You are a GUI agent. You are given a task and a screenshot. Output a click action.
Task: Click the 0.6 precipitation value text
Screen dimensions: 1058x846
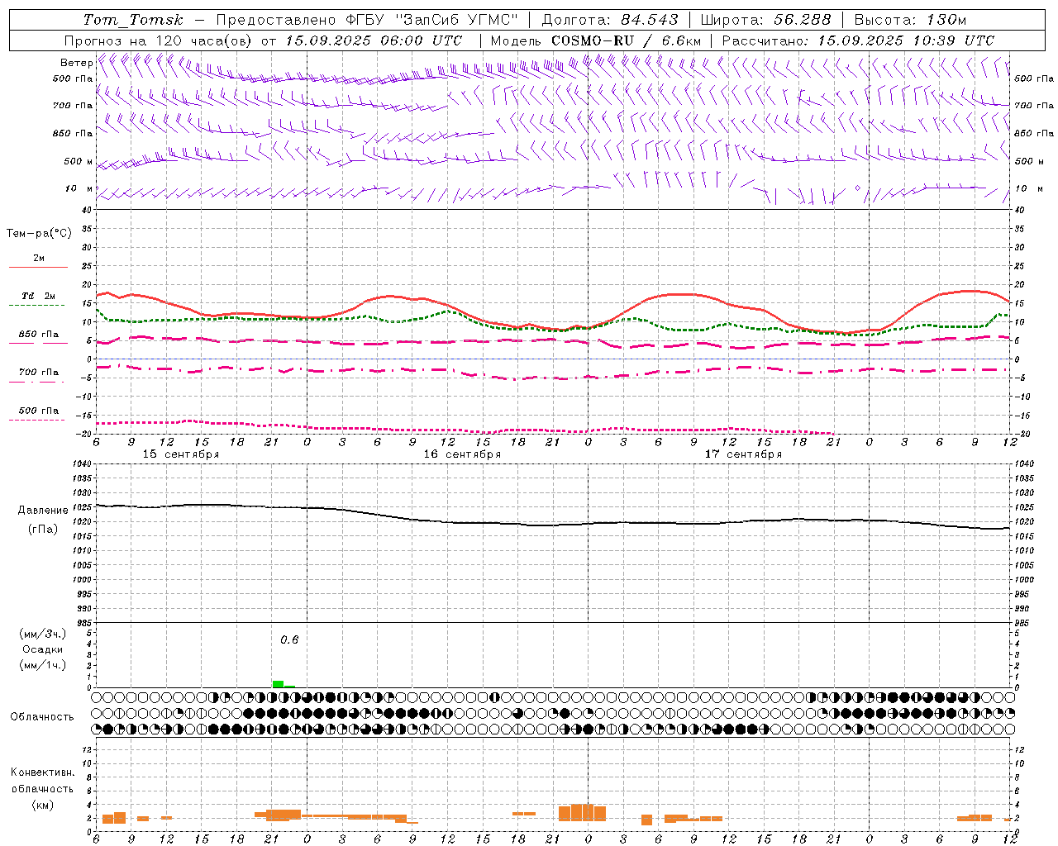289,639
